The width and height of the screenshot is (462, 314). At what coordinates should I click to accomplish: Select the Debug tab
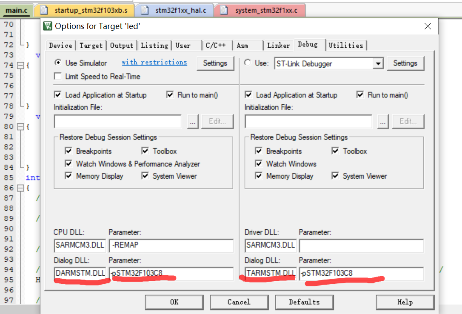pos(309,45)
